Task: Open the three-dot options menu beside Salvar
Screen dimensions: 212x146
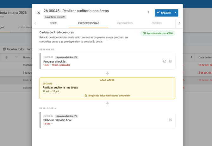Action: click(x=149, y=13)
